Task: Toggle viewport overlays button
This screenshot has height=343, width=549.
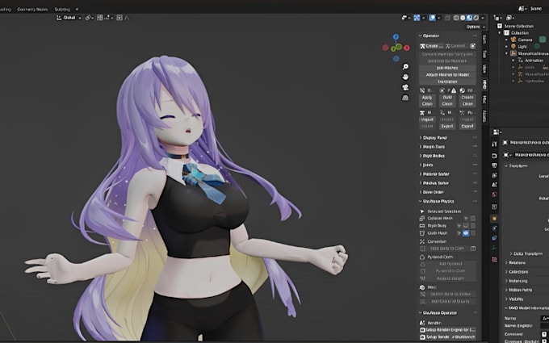Action: [433, 18]
